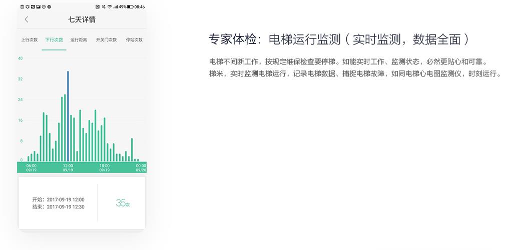Tap the picture notification icon in status bar
The width and height of the screenshot is (509, 250).
pyautogui.click(x=38, y=6)
